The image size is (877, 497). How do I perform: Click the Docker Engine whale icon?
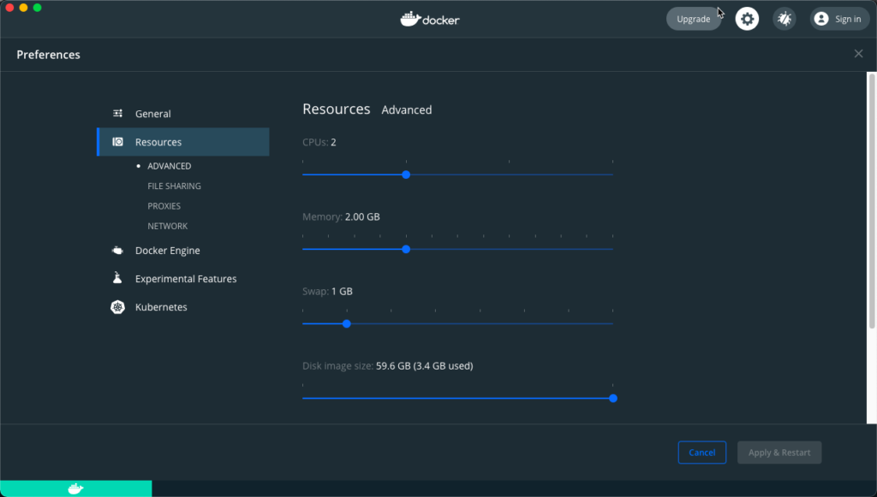tap(117, 250)
